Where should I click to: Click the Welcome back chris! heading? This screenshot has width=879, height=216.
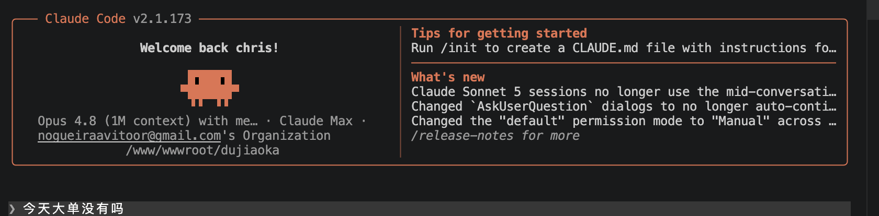pyautogui.click(x=209, y=48)
